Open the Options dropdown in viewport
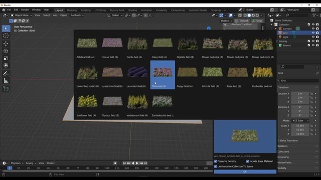The image size is (321, 180). point(226,21)
